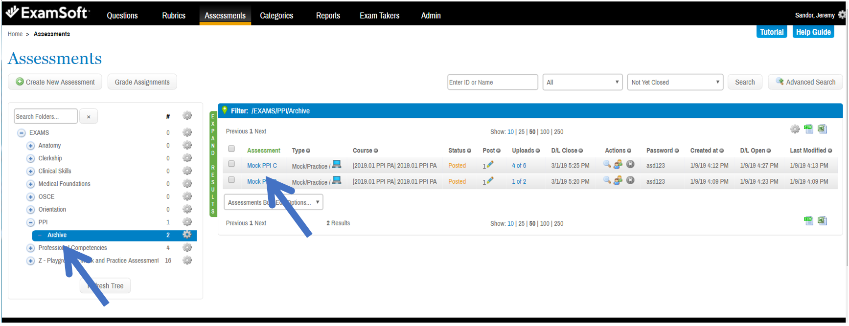Click the green Expand Results vertical bar
Screen dimensions: 849x326
tap(213, 164)
